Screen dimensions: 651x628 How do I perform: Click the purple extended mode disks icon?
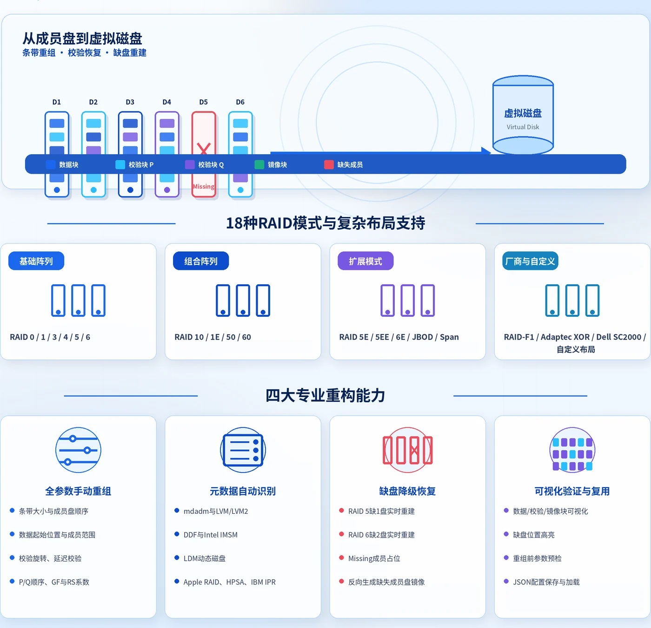point(408,301)
